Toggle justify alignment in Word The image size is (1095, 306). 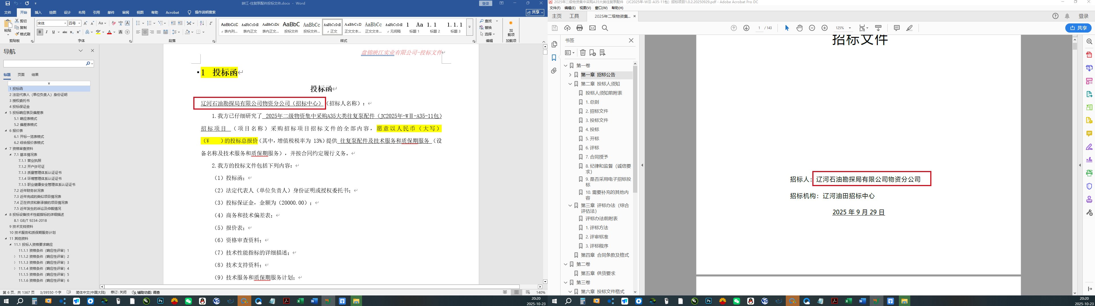pos(158,32)
